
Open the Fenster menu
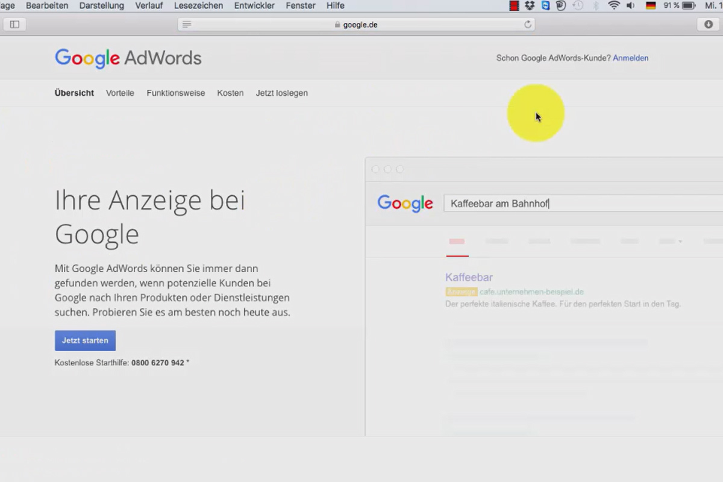tap(301, 5)
